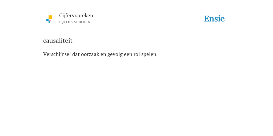Click the teal square in the logo
Screen dimensions: 273x136
(49, 22)
